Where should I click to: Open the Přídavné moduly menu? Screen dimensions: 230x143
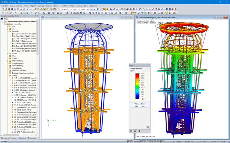click(x=76, y=6)
